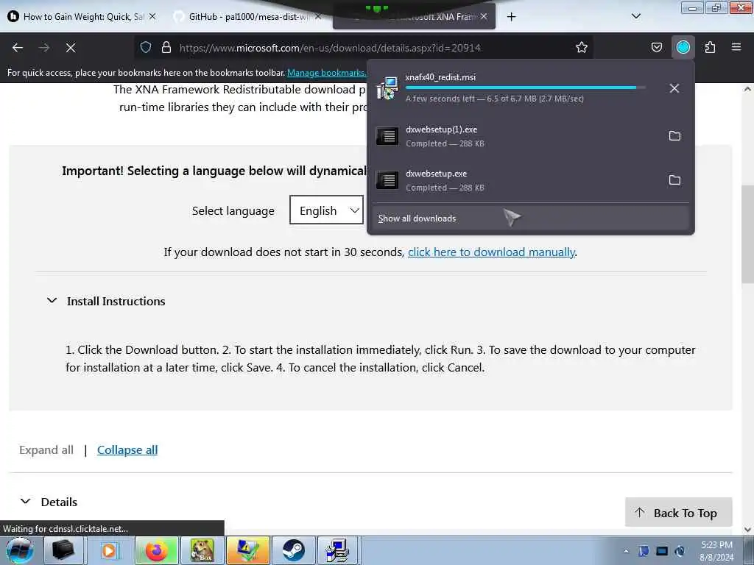Stop page loading with the X button
This screenshot has height=565, width=754.
click(71, 48)
